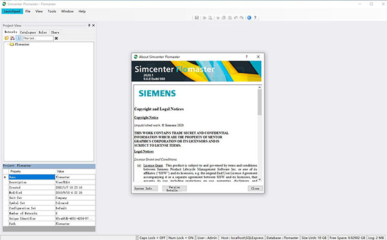Open the Tools menu
The height and width of the screenshot is (240, 387).
[52, 12]
